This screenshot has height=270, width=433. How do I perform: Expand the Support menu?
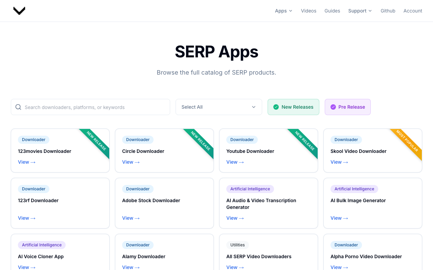pyautogui.click(x=360, y=11)
